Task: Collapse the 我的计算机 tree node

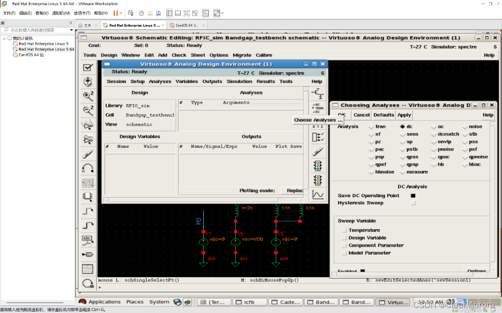Action: tap(4, 38)
